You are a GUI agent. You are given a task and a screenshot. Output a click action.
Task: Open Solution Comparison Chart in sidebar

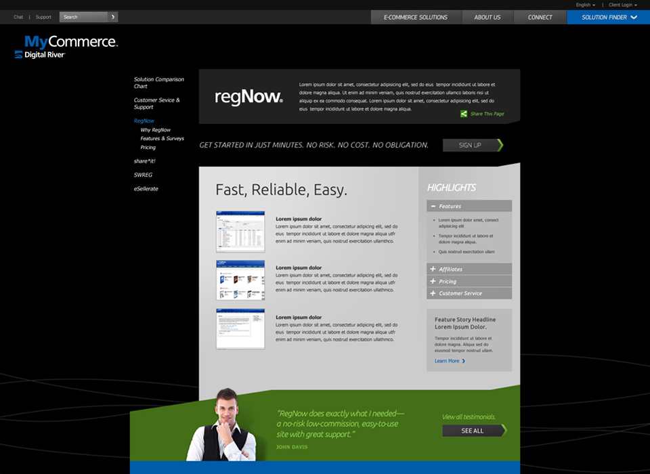(x=158, y=83)
